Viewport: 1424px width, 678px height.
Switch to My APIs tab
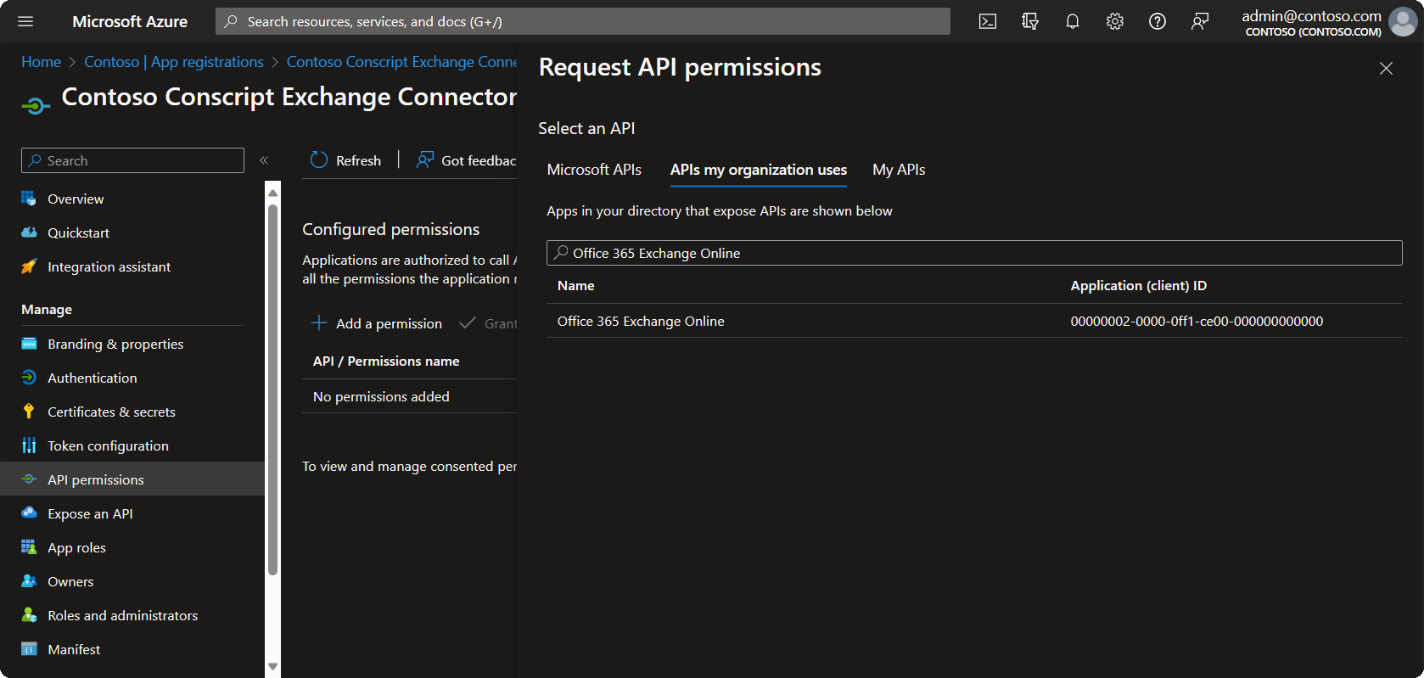(899, 170)
